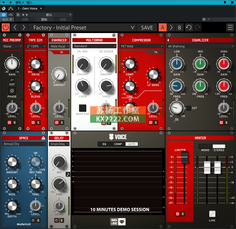Click the right Master output fader
Screen dimensions: 236x229
tap(217, 167)
